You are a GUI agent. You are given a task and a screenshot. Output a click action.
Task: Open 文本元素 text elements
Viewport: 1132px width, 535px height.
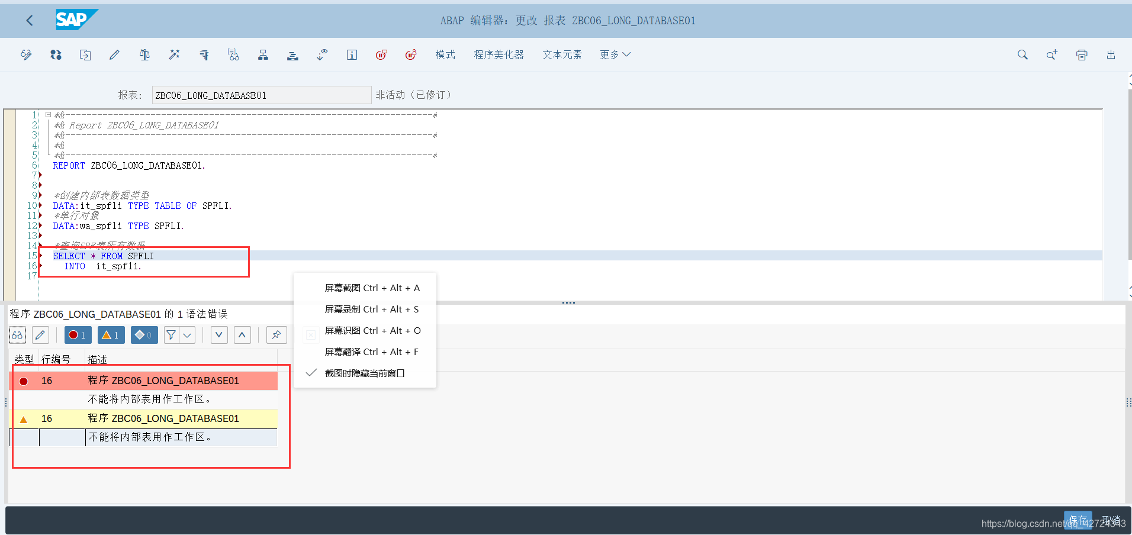click(562, 55)
